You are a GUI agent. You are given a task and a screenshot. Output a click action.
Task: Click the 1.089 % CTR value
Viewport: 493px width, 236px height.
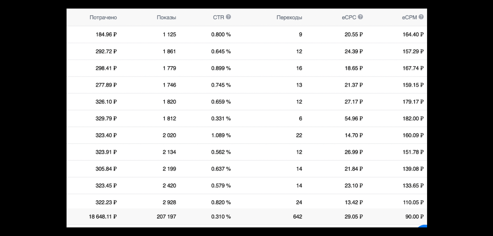tap(221, 135)
